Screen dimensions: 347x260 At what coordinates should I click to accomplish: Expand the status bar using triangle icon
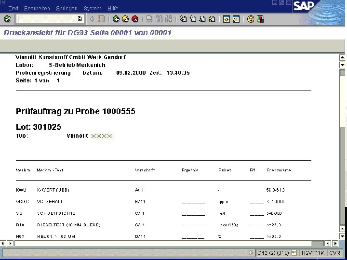coord(251,252)
